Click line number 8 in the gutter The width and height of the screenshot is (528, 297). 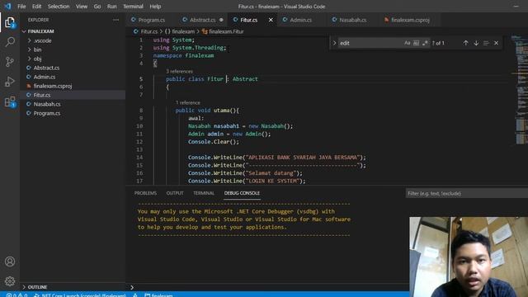(141, 111)
